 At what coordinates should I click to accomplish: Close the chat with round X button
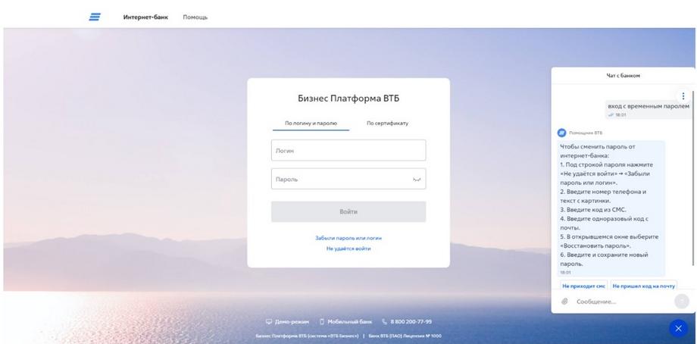[678, 328]
